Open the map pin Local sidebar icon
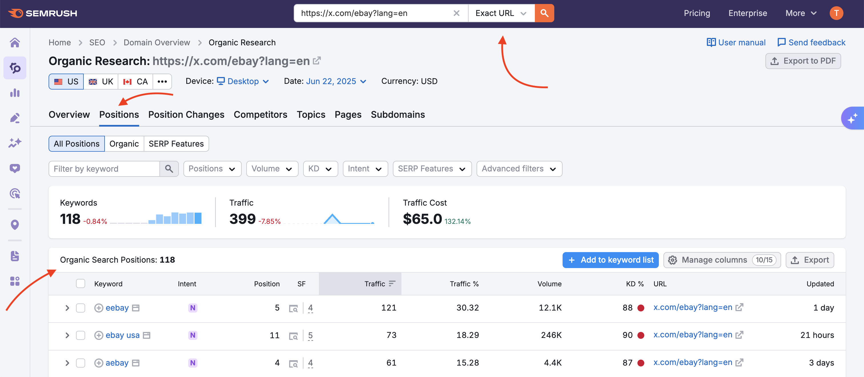 coord(15,225)
